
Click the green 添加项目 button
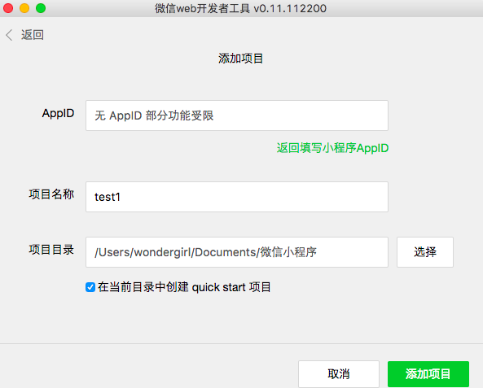(428, 374)
